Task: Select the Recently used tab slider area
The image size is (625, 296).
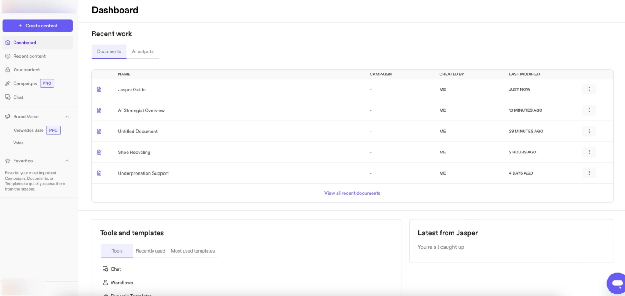Action: coord(150,250)
